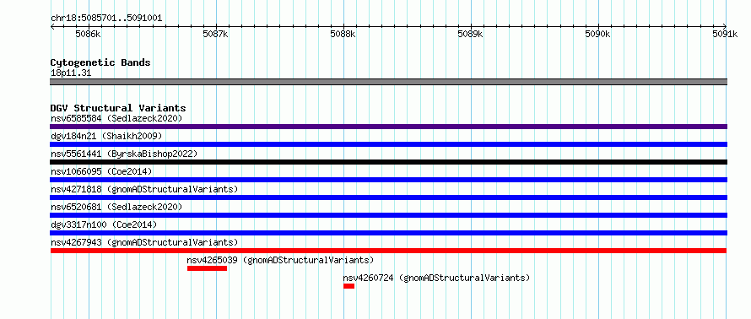Click the 5091k ruler tick label
The width and height of the screenshot is (751, 319).
(x=725, y=34)
